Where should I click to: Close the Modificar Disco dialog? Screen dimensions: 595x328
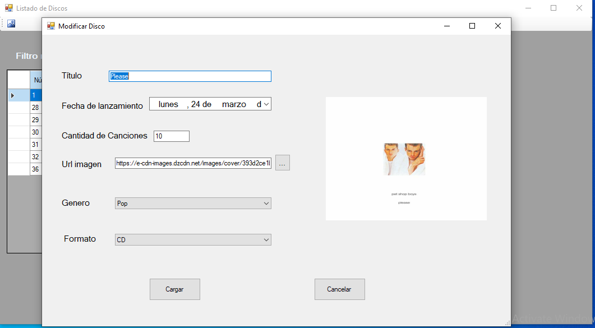pos(497,26)
